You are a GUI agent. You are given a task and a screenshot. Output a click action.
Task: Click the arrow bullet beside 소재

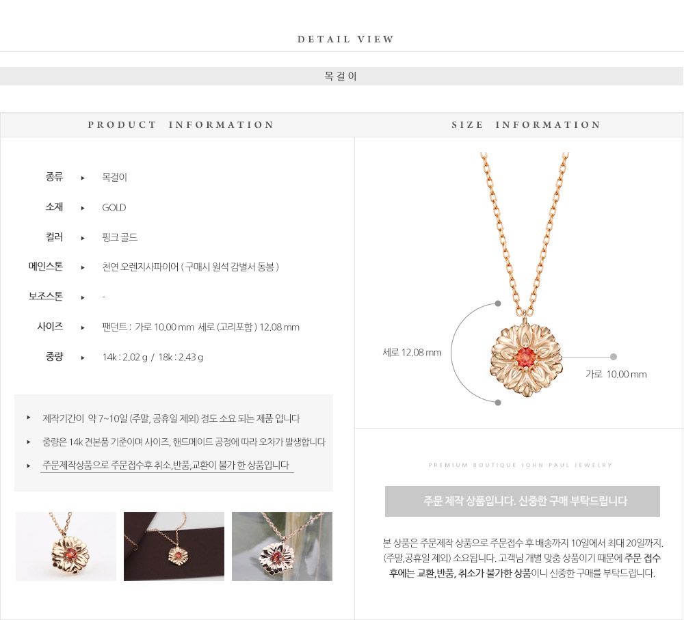point(83,208)
